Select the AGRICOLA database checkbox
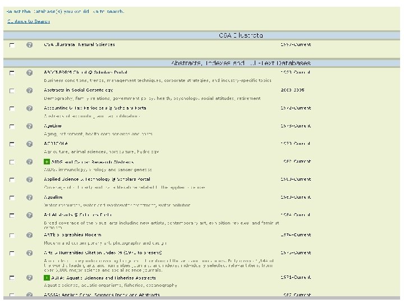Screen dimensions: 404x303 click(x=12, y=144)
